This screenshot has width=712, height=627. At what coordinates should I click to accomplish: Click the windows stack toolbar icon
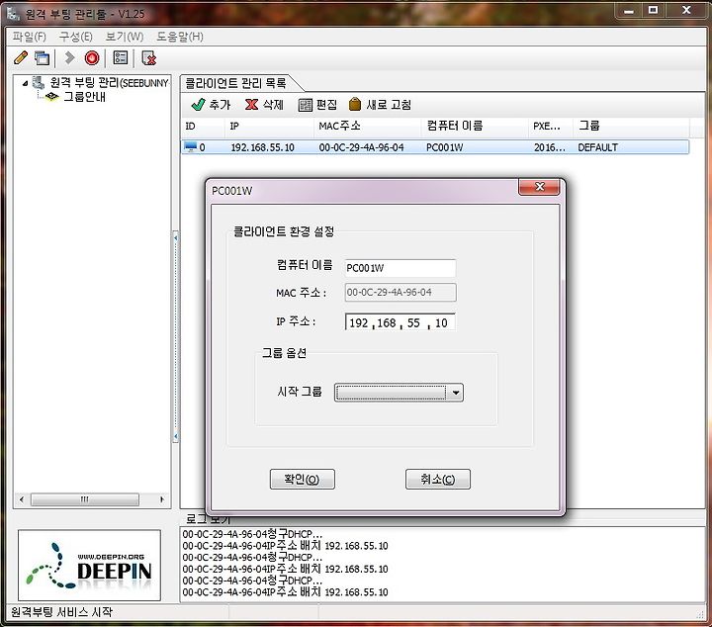42,57
